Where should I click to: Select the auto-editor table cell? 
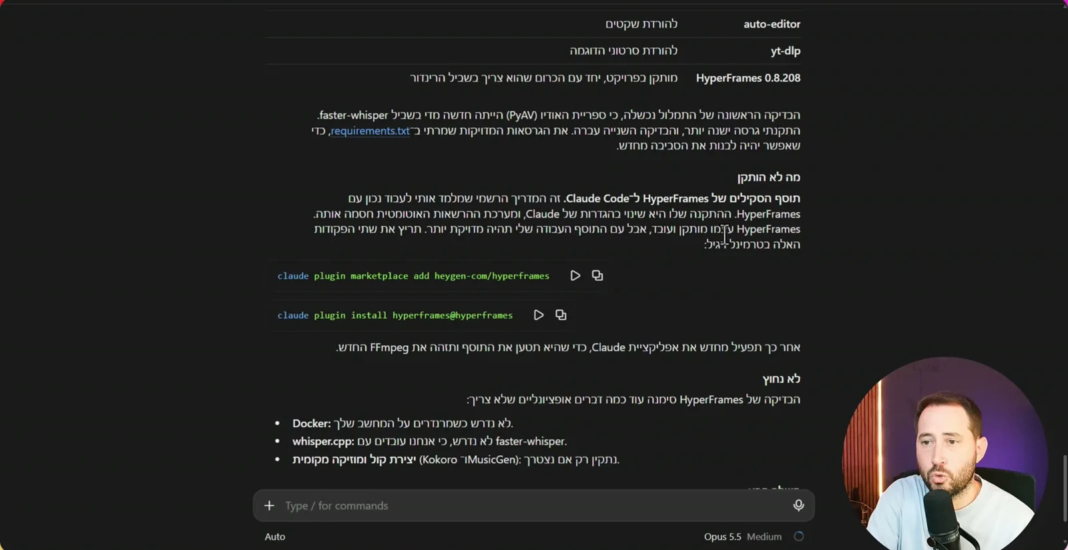pyautogui.click(x=772, y=24)
